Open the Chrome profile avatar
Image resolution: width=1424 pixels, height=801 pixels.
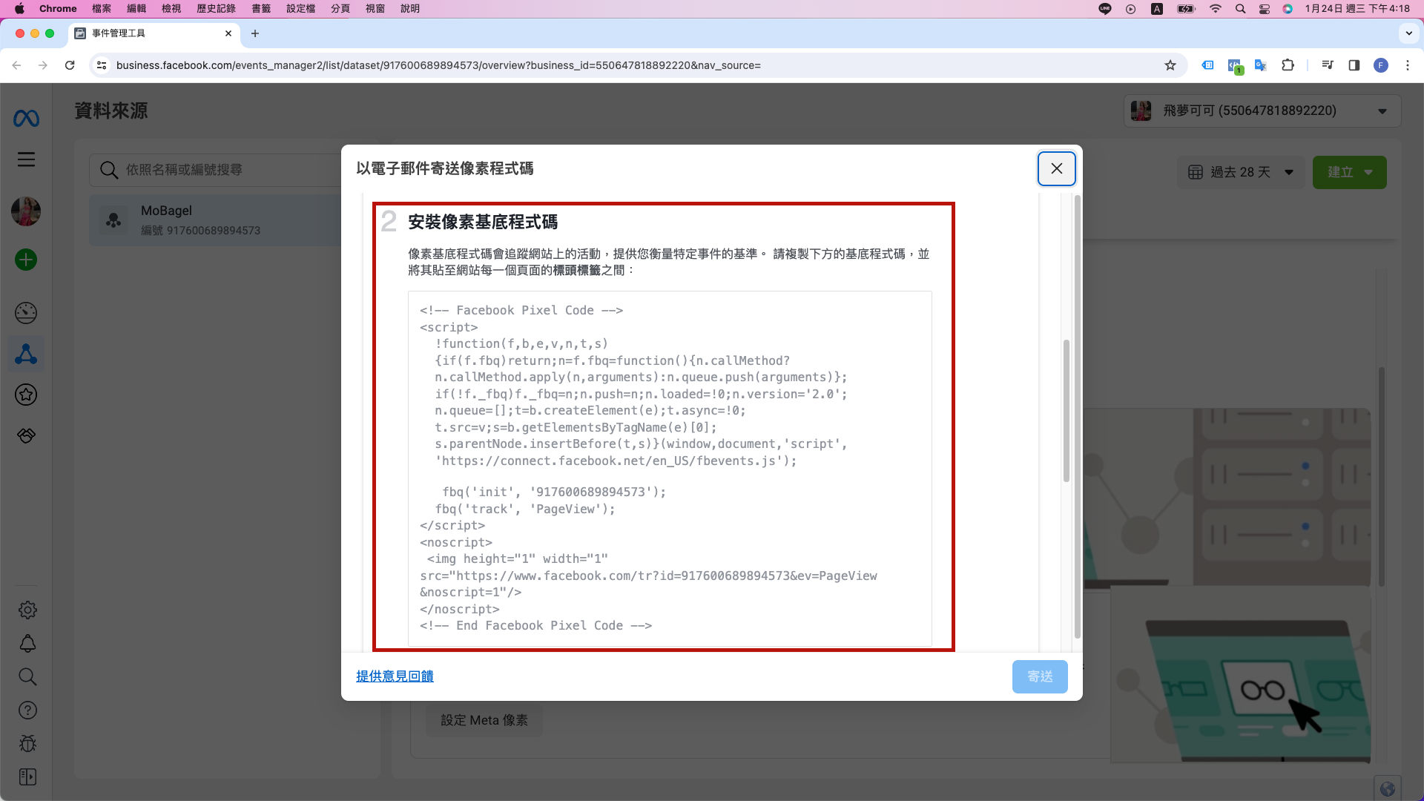tap(1381, 65)
